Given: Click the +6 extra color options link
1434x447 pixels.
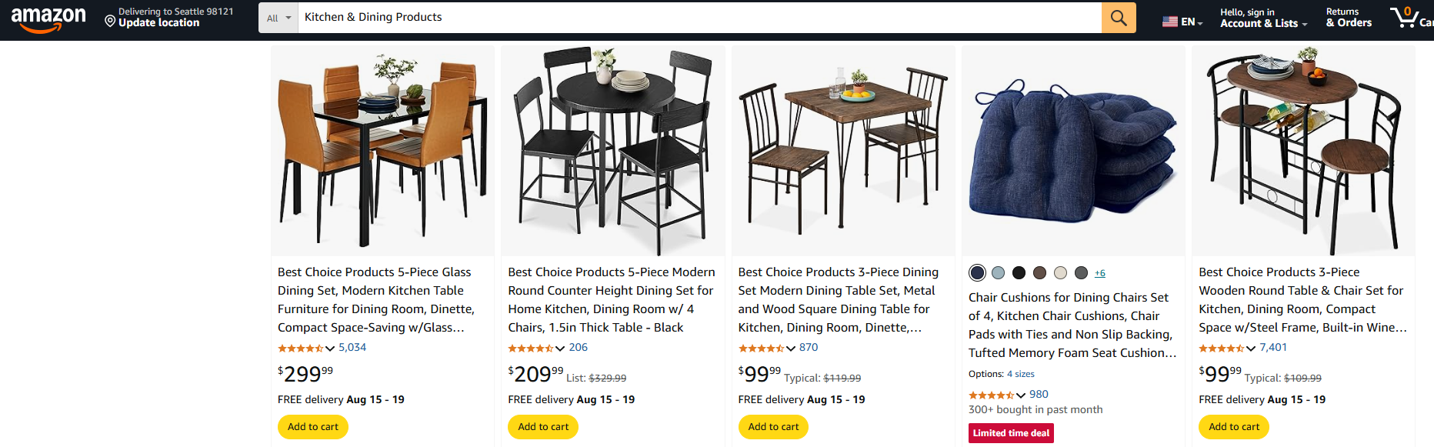Looking at the screenshot, I should [x=1100, y=272].
